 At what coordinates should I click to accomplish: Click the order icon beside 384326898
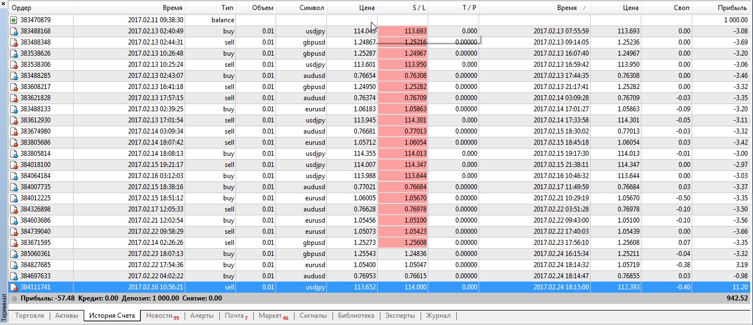[14, 209]
